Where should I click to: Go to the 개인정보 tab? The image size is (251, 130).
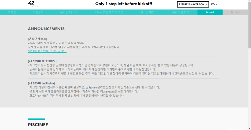click(x=38, y=12)
